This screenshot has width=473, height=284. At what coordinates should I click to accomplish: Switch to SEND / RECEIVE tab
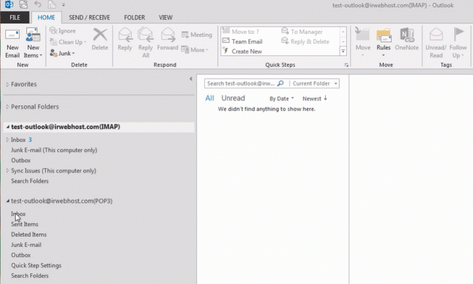coord(89,17)
